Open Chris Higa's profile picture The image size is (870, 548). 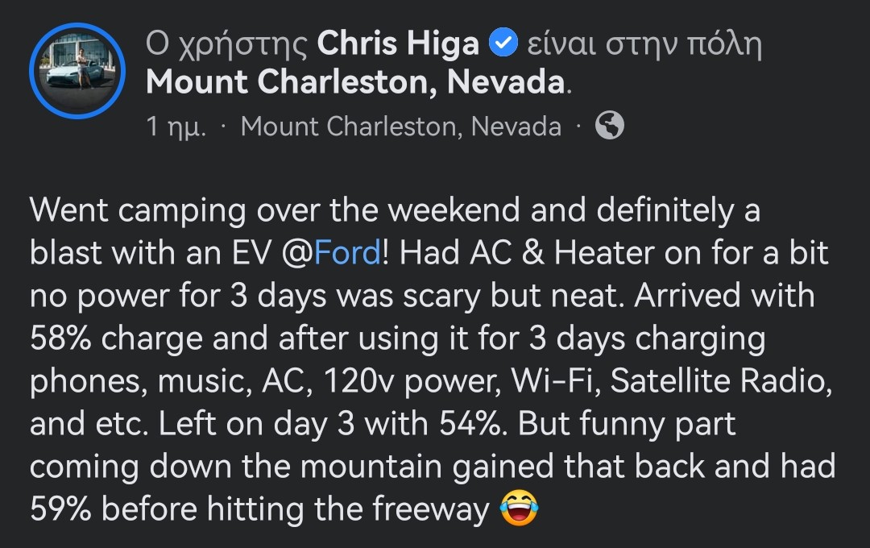click(77, 71)
